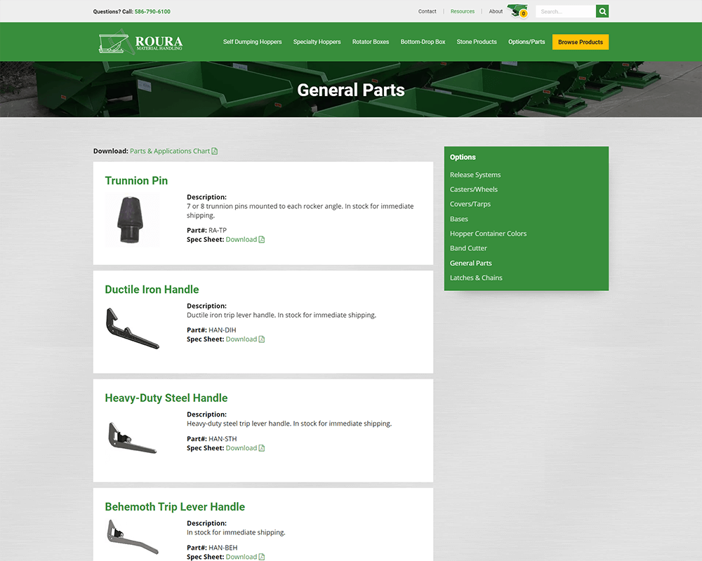
Task: Click the PDF icon beside Trunnion Pin spec sheet
Action: tap(262, 239)
